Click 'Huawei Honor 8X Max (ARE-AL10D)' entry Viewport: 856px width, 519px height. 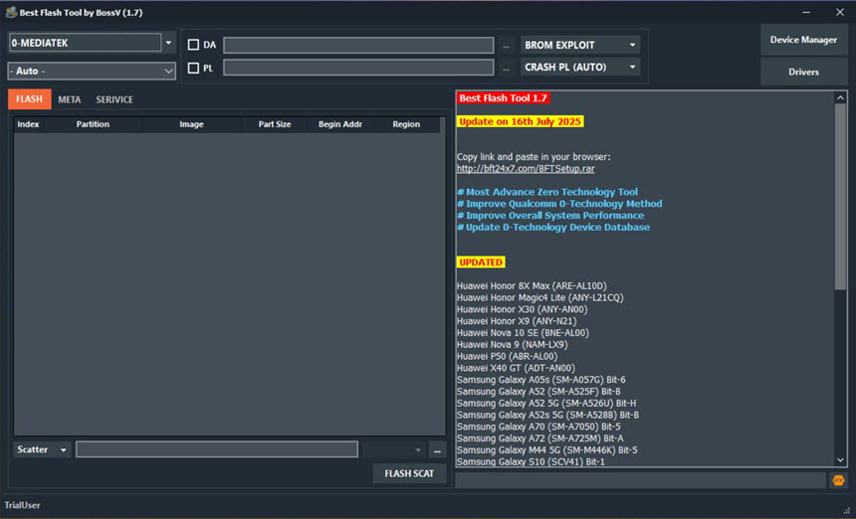tap(532, 285)
